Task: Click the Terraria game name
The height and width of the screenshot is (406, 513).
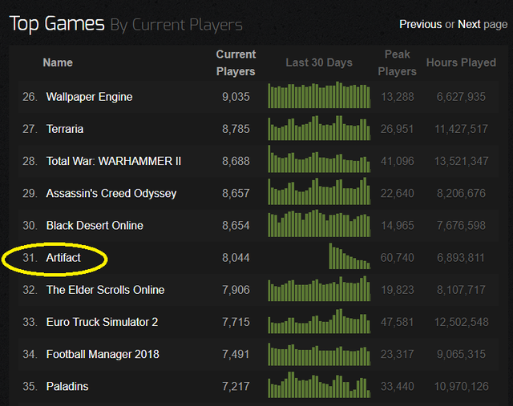Action: (x=65, y=129)
